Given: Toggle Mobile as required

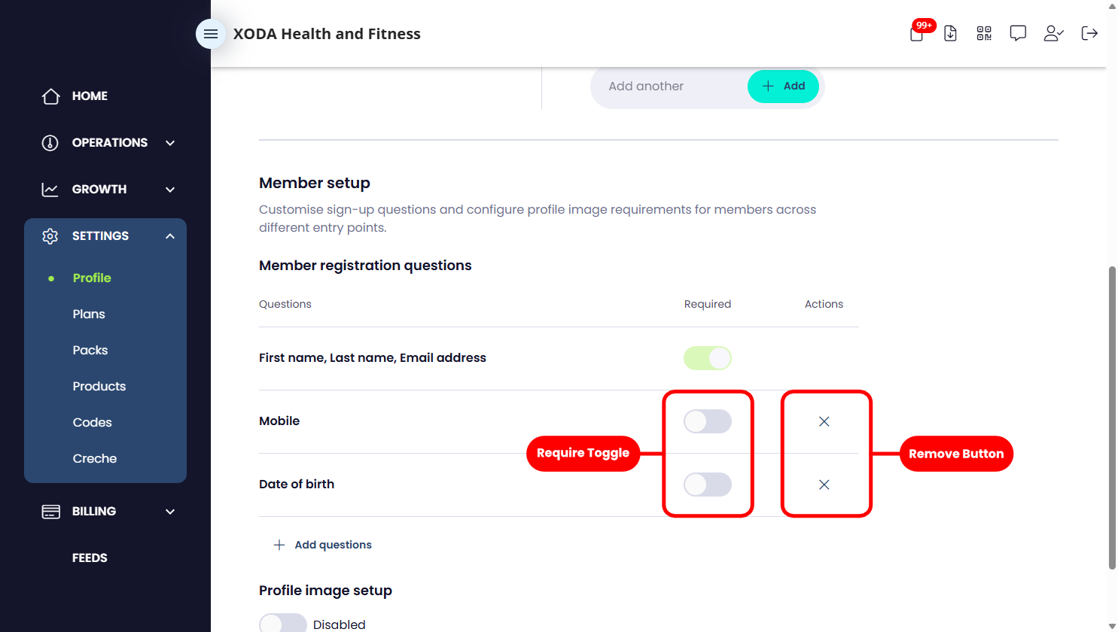Looking at the screenshot, I should (x=708, y=421).
